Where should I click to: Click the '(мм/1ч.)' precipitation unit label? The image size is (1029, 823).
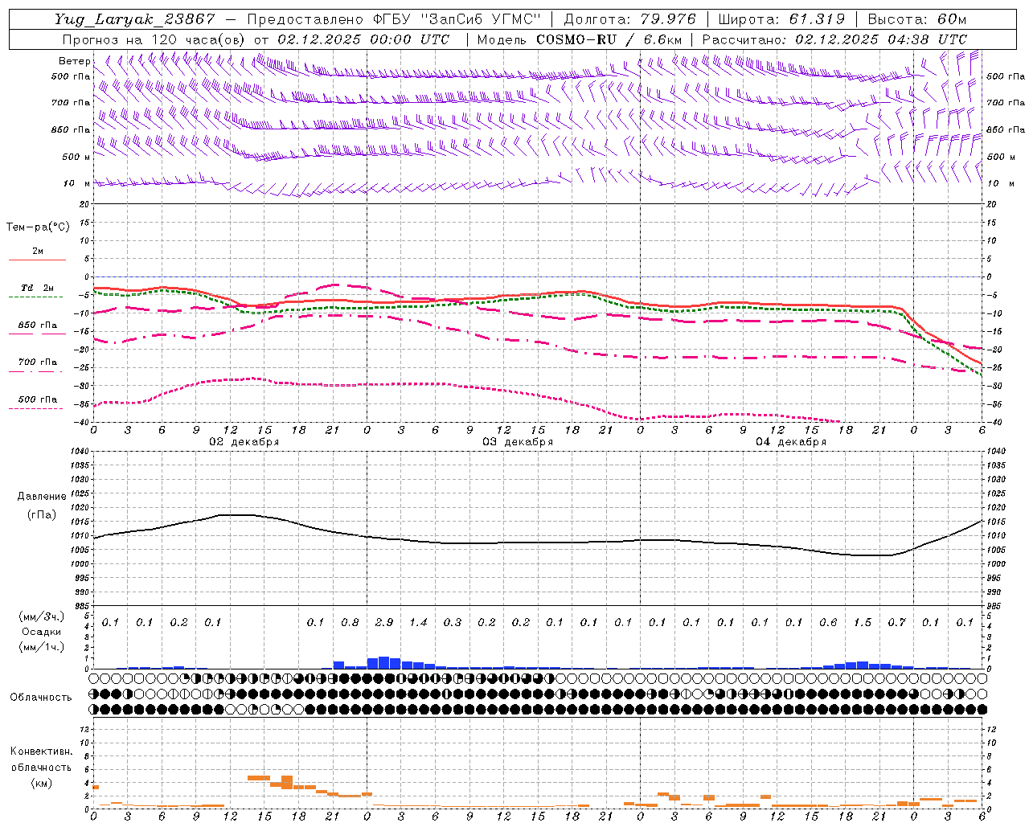point(42,647)
